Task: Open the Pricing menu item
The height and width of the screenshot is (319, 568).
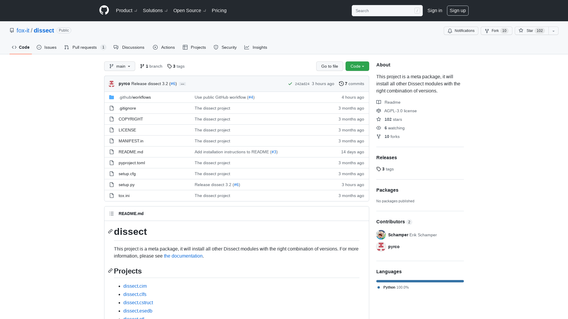Action: 219,10
